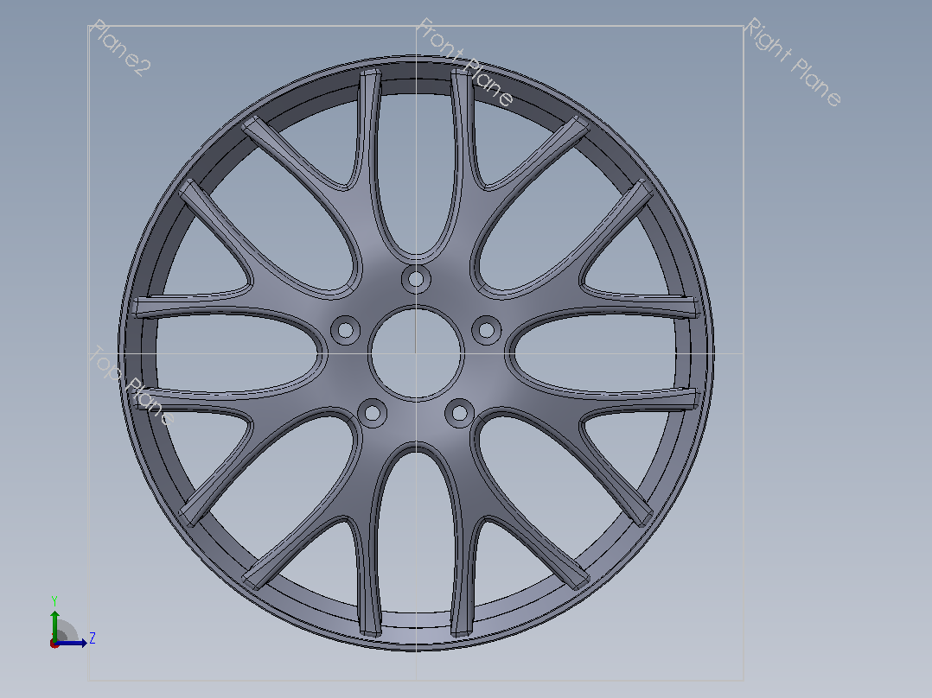This screenshot has height=698, width=932.
Task: Select the lower-left lug bolt hole
Action: [x=373, y=412]
